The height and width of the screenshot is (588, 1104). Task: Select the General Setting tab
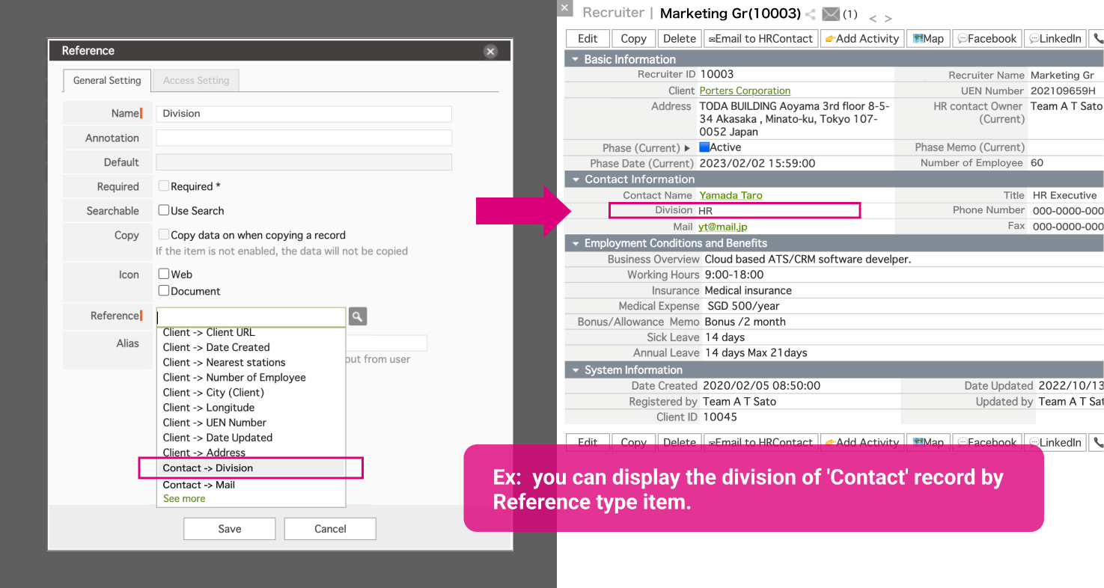point(107,81)
